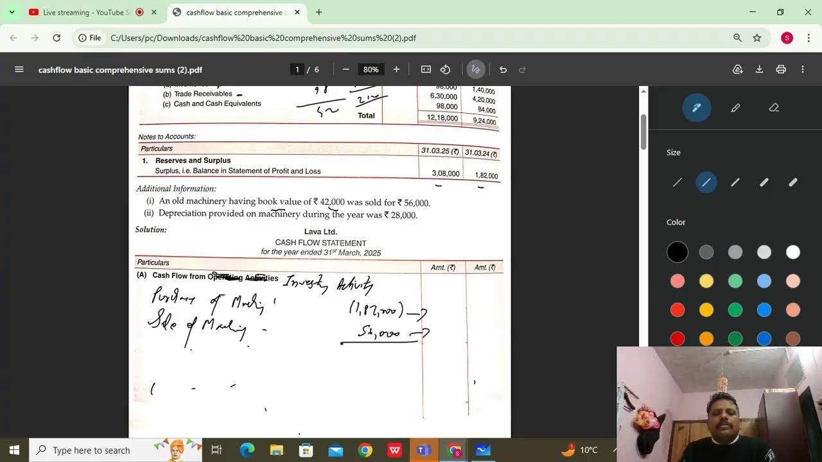Toggle the draw annotation mode button

coord(475,69)
